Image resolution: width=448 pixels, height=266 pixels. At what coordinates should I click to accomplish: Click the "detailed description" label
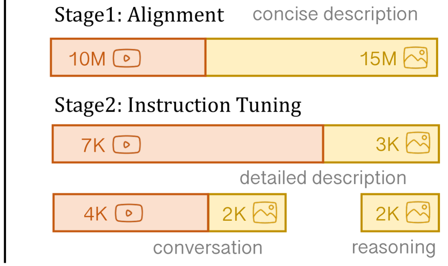click(x=322, y=177)
